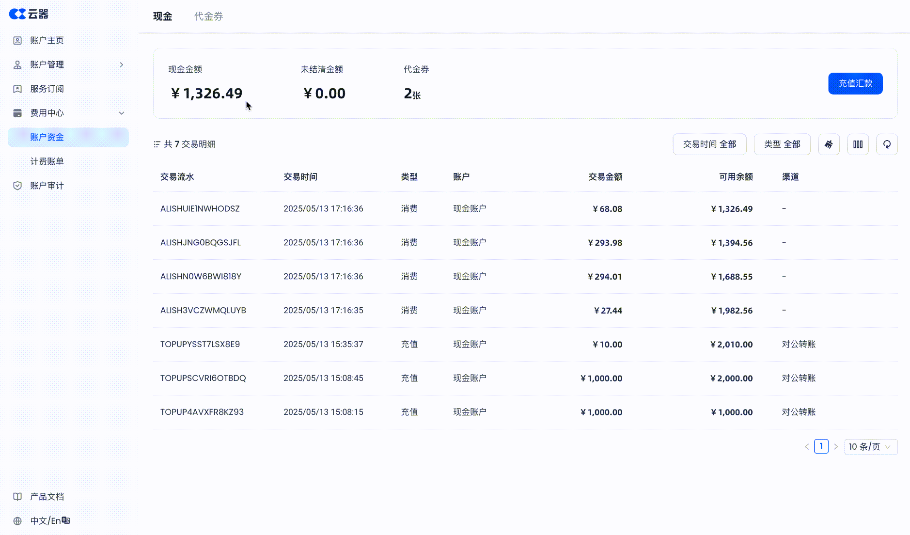This screenshot has width=910, height=535.
Task: Expand the 账户管理 menu
Action: [x=68, y=64]
